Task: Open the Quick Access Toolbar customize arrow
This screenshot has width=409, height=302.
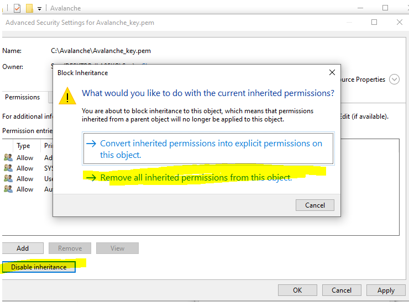Action: tap(40, 8)
